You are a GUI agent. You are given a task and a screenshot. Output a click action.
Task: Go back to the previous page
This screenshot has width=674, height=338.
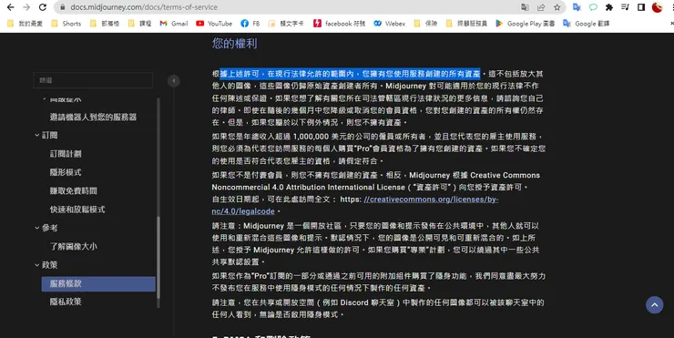pyautogui.click(x=10, y=7)
